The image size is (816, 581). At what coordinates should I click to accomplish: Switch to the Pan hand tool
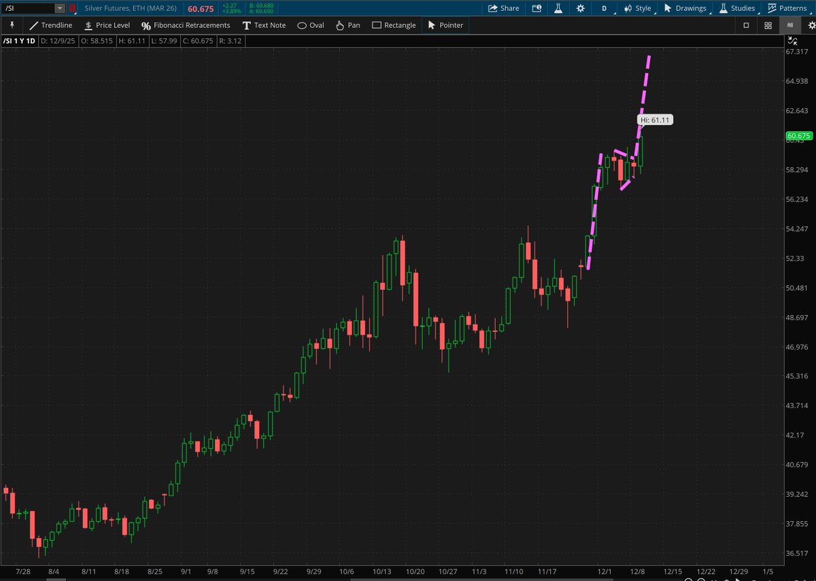(348, 25)
